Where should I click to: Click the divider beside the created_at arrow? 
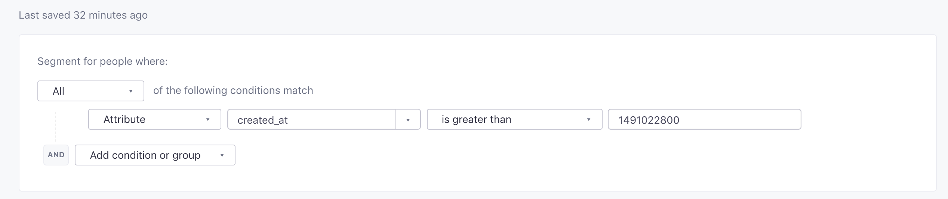click(396, 120)
